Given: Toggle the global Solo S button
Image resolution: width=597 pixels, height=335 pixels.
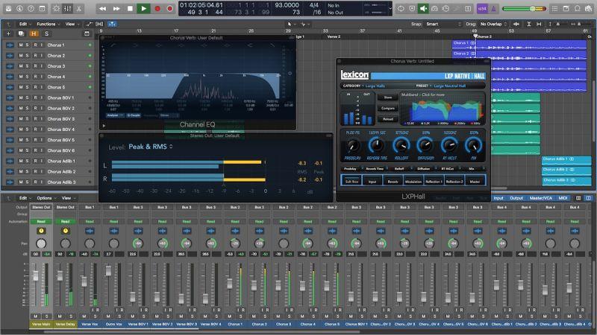Looking at the screenshot, I should 46,33.
